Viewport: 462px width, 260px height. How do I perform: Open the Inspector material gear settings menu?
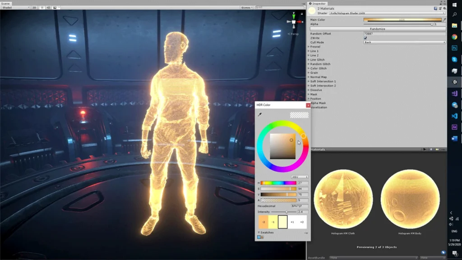444,9
